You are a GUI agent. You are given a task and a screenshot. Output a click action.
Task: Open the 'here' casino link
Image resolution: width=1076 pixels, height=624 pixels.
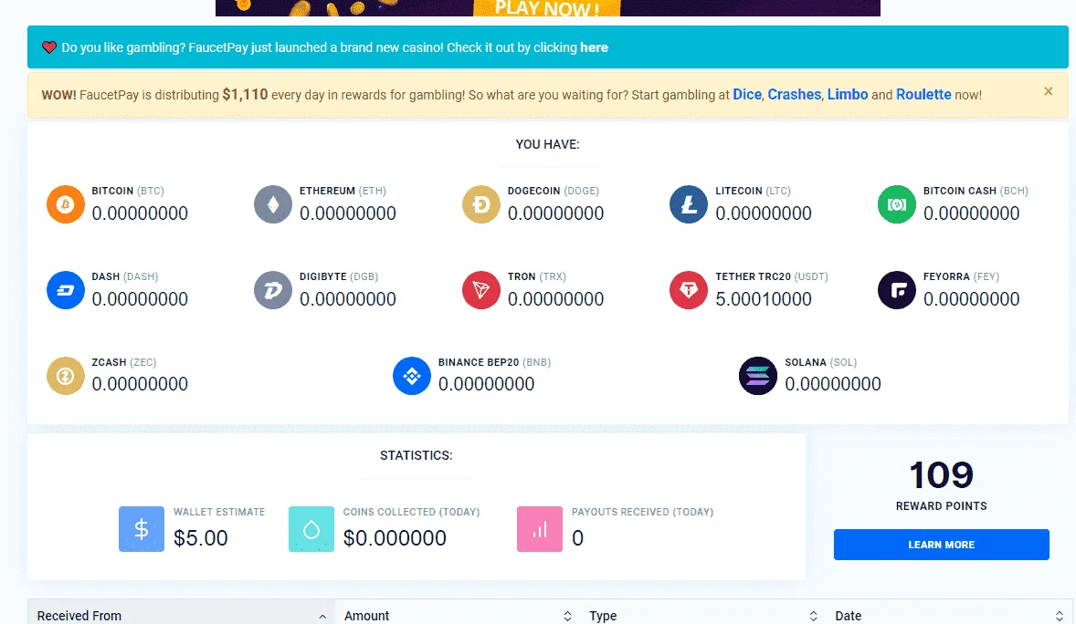point(594,47)
